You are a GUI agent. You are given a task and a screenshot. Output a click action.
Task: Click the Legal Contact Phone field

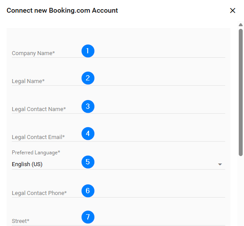(118, 193)
